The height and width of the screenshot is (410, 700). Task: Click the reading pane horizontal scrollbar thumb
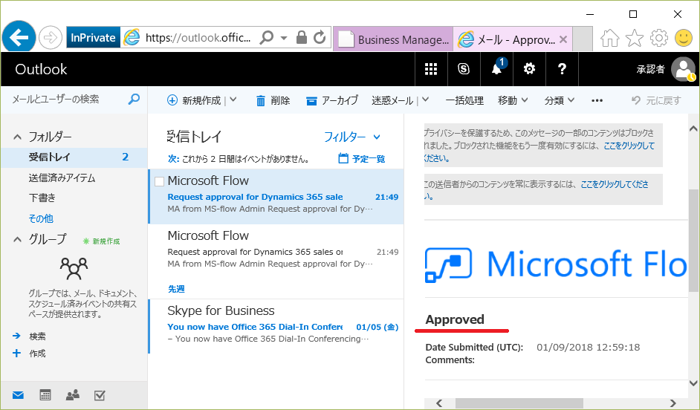pyautogui.click(x=519, y=403)
